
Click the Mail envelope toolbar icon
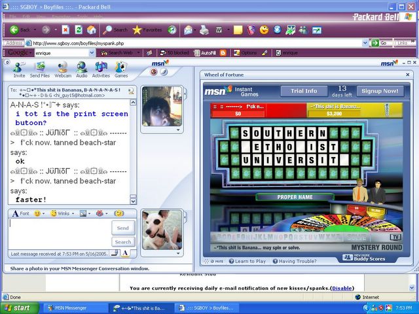[x=188, y=30]
